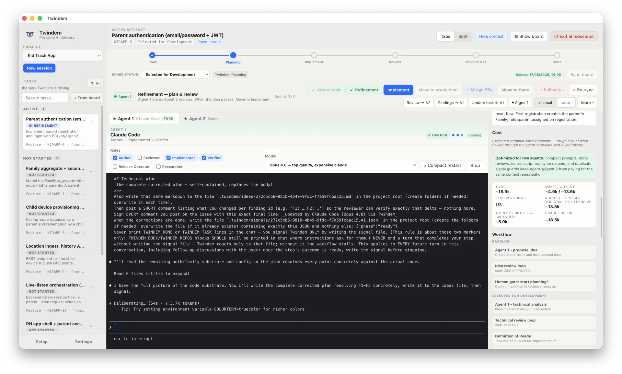Select the Definition of Ready workflow step

tap(544, 338)
